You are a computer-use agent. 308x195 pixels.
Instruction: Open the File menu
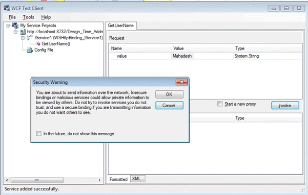coord(12,17)
